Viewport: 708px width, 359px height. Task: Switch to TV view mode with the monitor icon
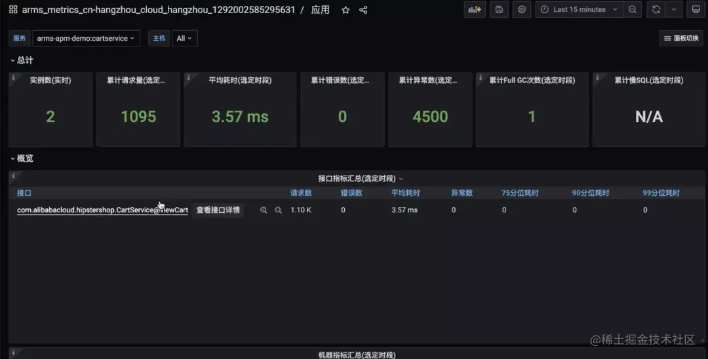pos(696,9)
